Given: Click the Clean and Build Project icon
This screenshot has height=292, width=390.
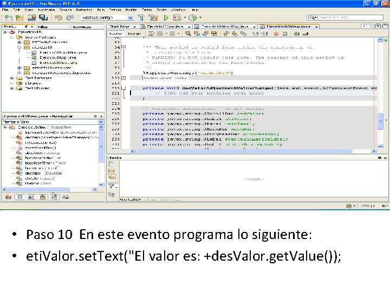Looking at the screenshot, I should 153,18.
